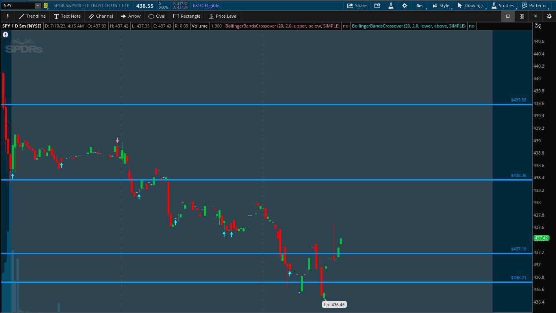Open the Studies menu
The width and height of the screenshot is (556, 313).
[x=502, y=6]
